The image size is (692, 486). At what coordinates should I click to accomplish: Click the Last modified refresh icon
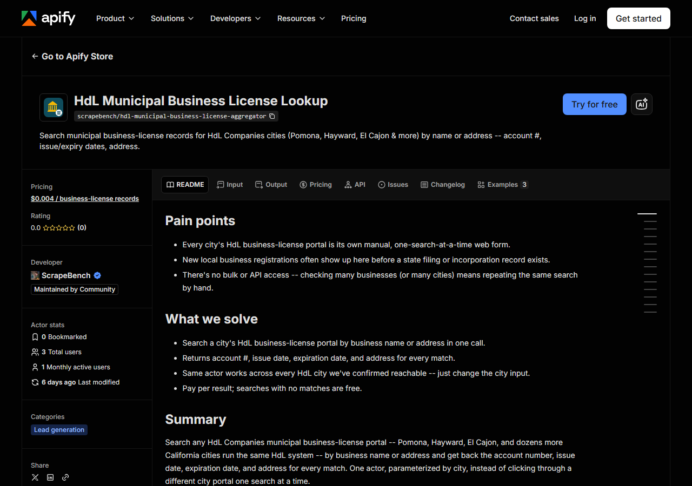coord(35,382)
